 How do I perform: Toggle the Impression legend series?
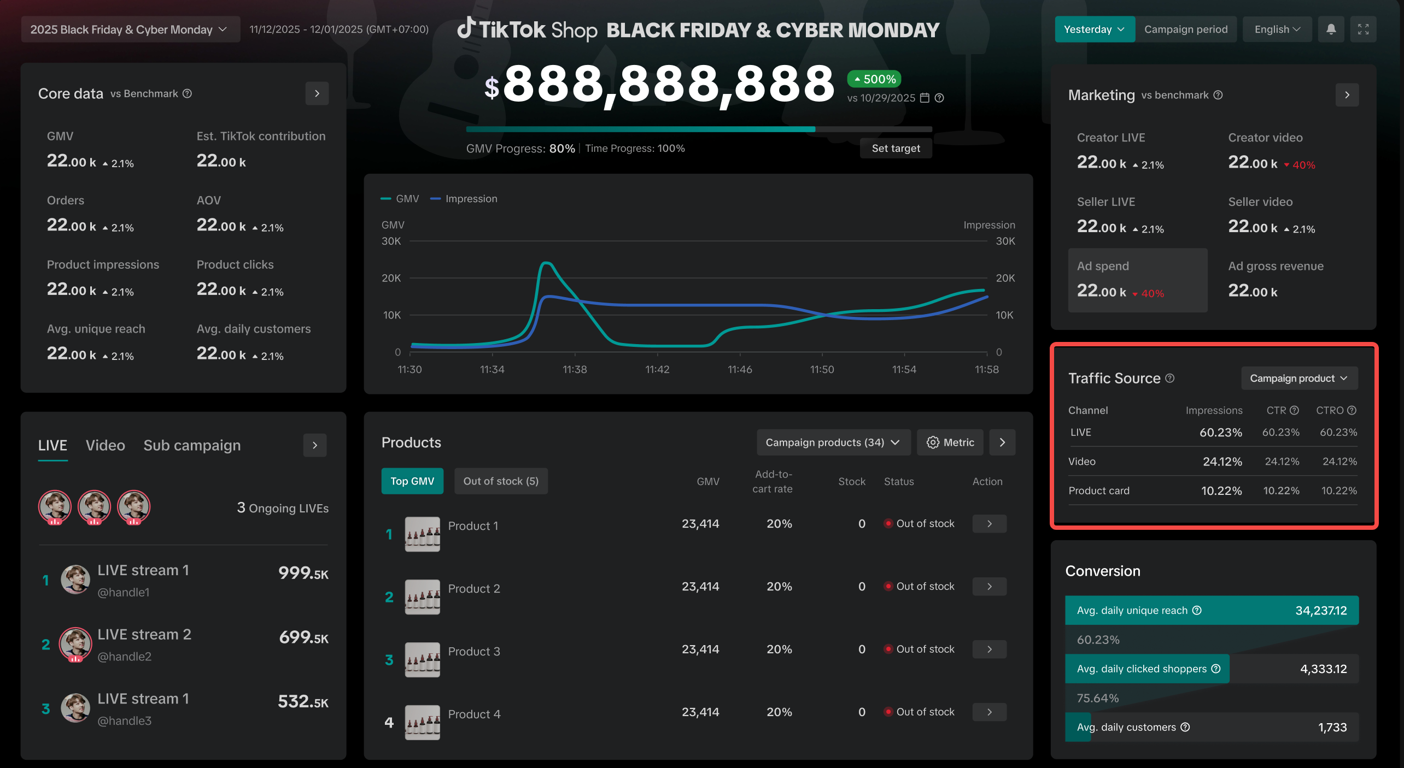(x=464, y=199)
